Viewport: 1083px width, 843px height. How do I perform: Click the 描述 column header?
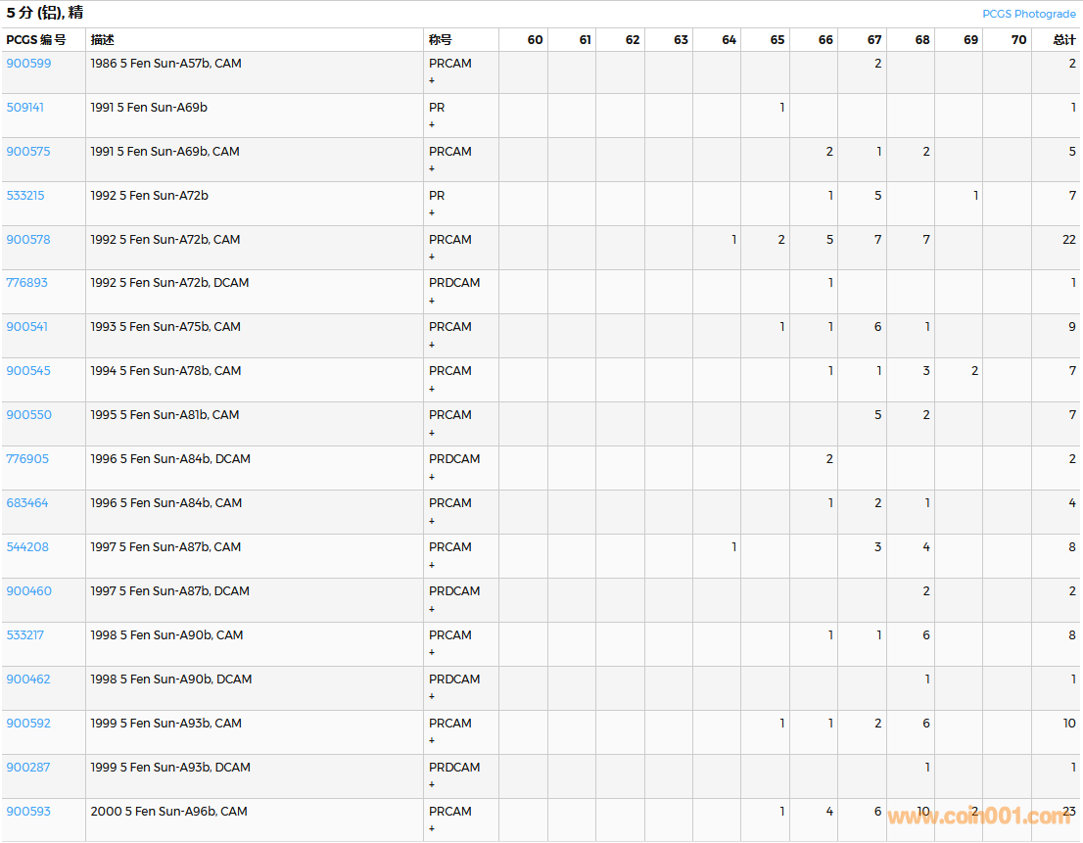[x=103, y=40]
